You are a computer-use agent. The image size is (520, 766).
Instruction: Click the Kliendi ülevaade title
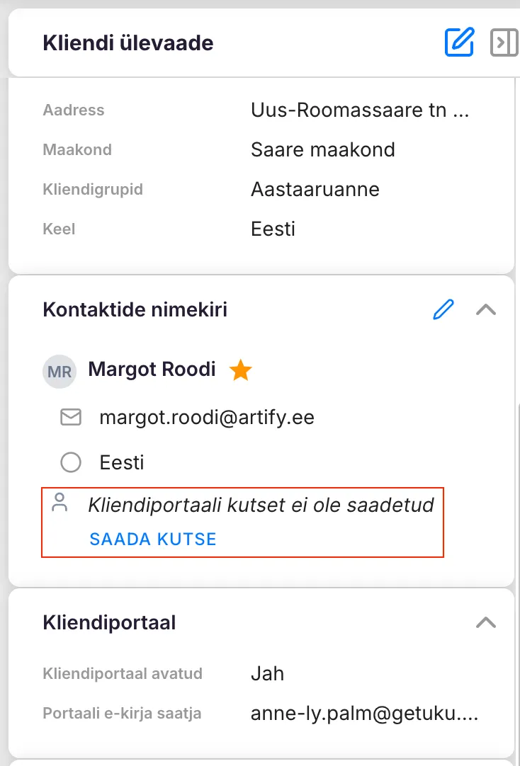click(x=128, y=43)
